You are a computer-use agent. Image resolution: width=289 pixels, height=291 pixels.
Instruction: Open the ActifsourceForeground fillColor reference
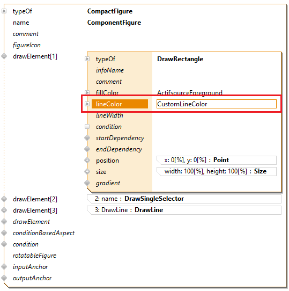pos(190,92)
